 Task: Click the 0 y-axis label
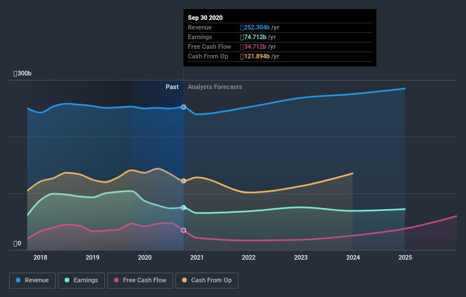pos(17,244)
